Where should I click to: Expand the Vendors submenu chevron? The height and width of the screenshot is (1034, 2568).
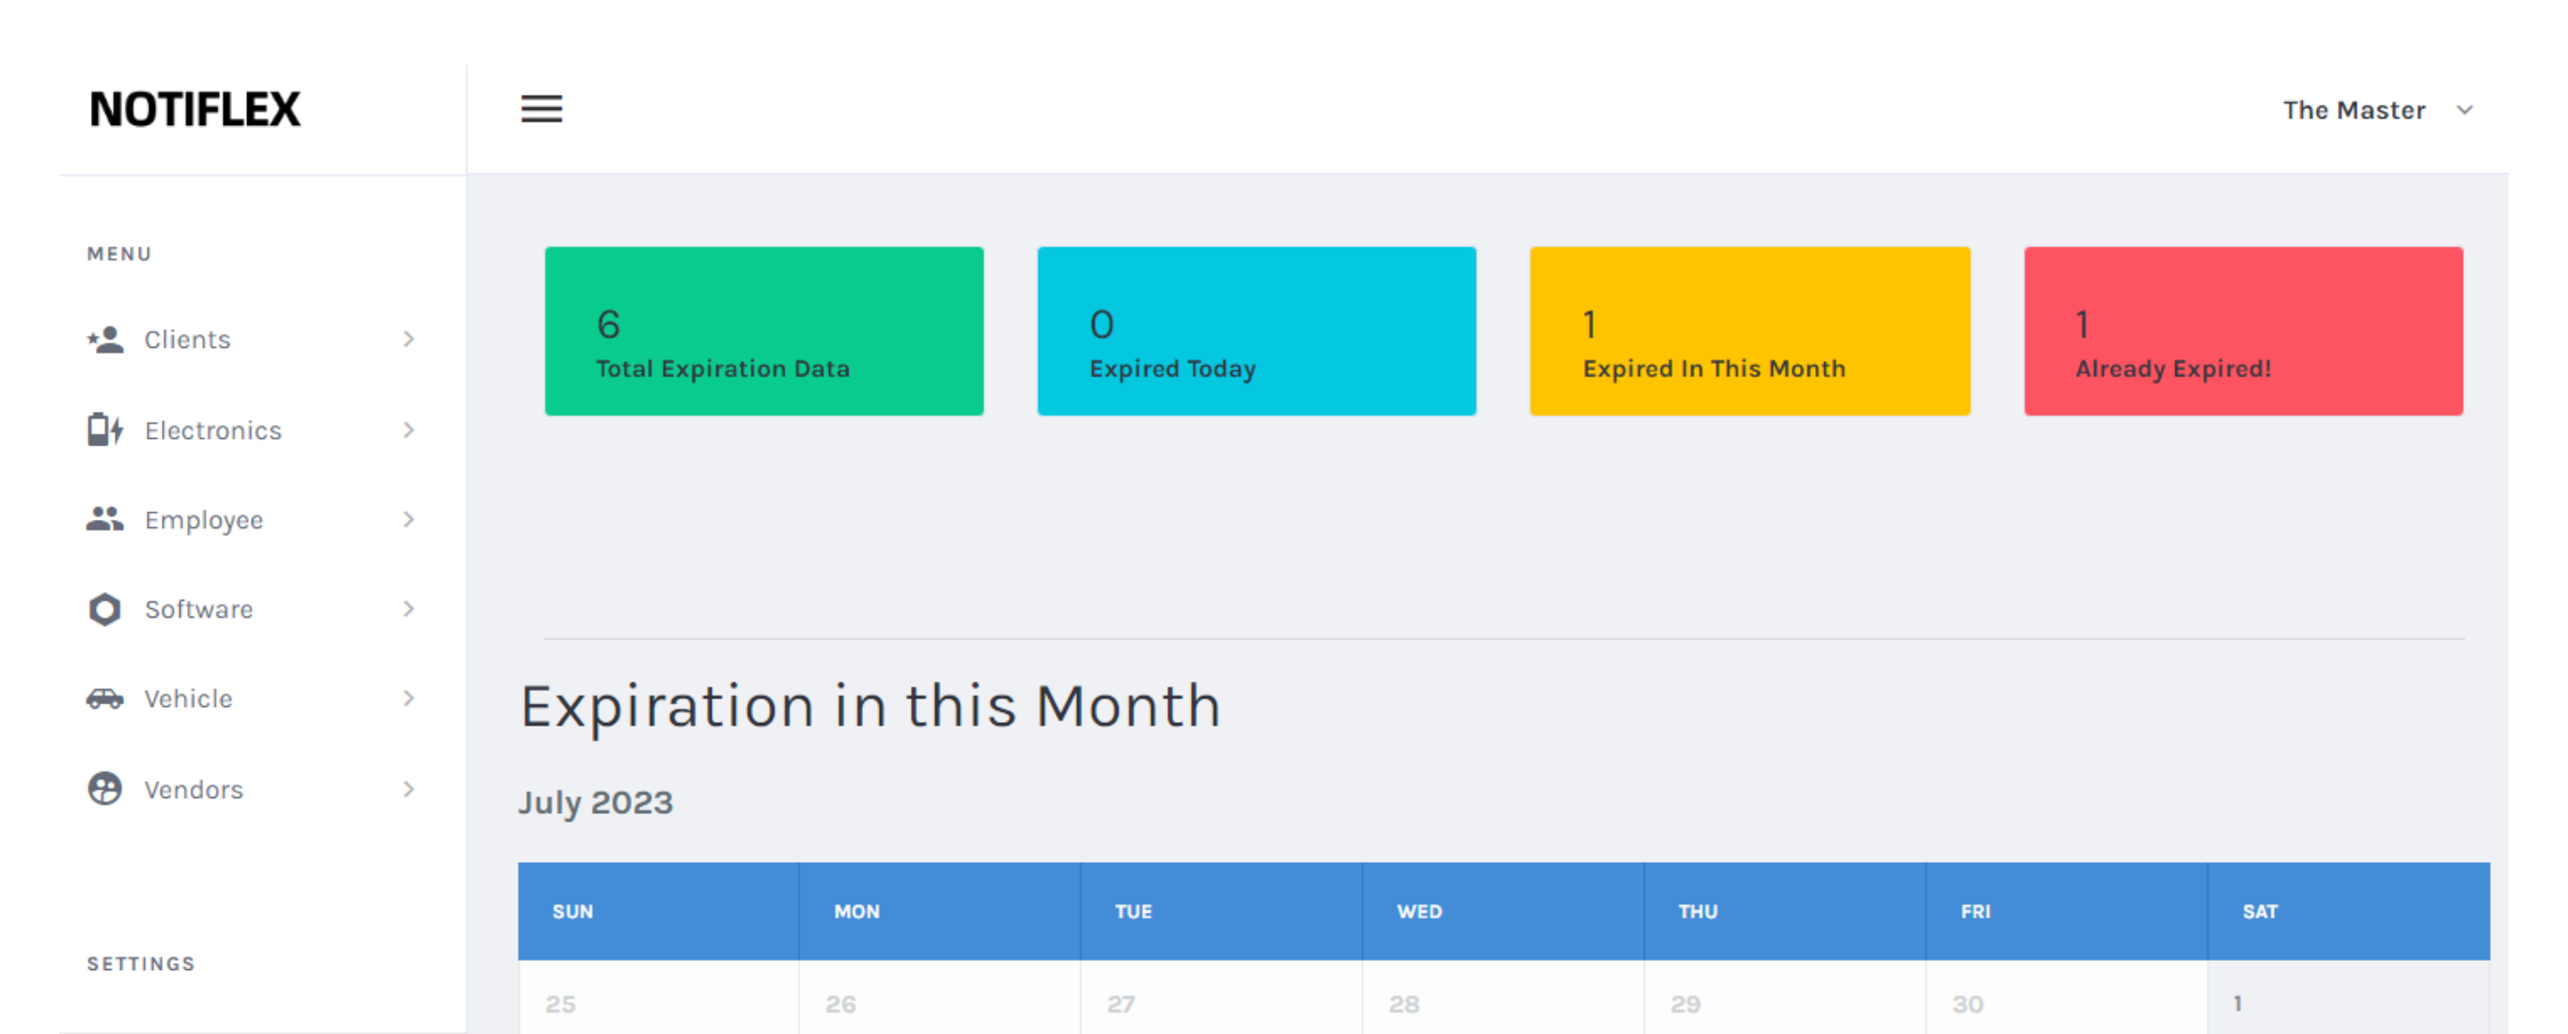[409, 789]
